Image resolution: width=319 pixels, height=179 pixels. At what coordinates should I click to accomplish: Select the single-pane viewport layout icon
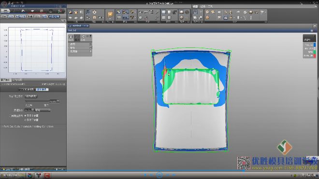coord(163,12)
